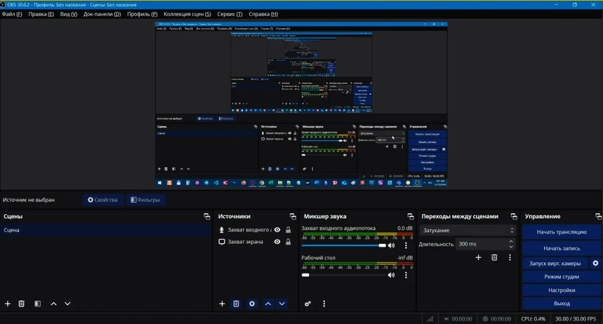Remove scene transition with trash icon
Screen dimensions: 603x324
point(494,257)
